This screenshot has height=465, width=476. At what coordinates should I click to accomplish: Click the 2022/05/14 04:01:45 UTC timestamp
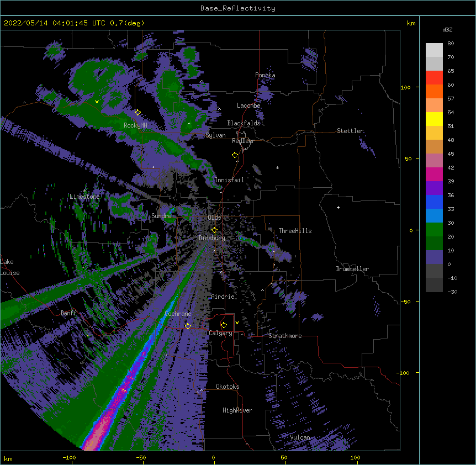(x=55, y=23)
